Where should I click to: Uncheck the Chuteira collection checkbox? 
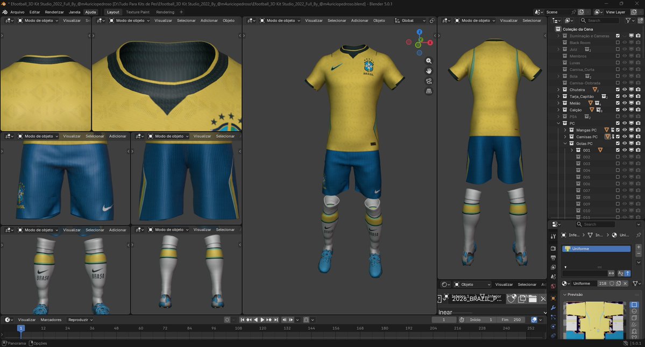pyautogui.click(x=618, y=90)
